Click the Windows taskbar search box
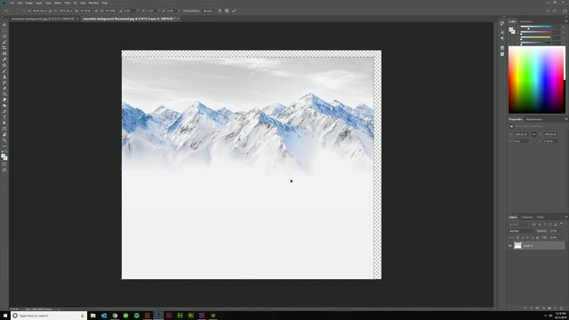The height and width of the screenshot is (320, 569). pos(49,316)
